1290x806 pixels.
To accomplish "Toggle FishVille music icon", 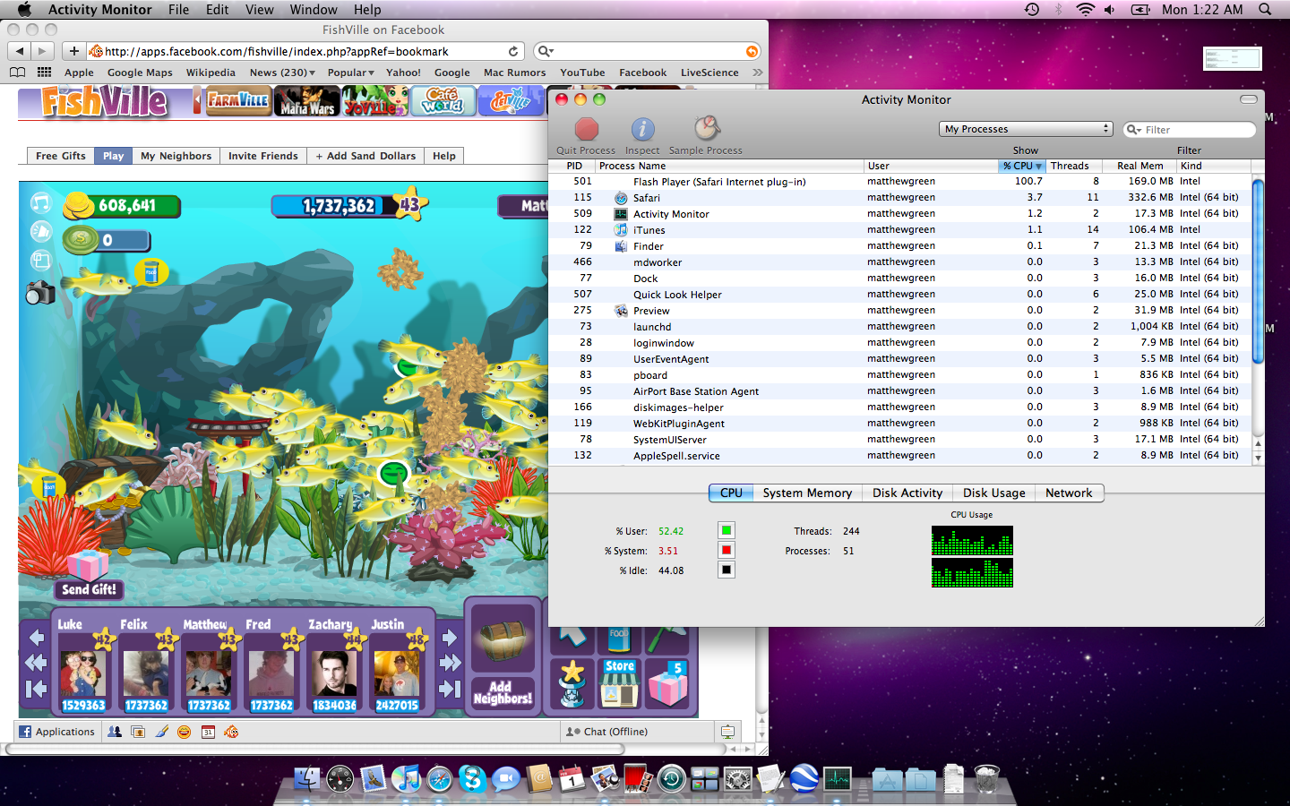I will pyautogui.click(x=41, y=203).
